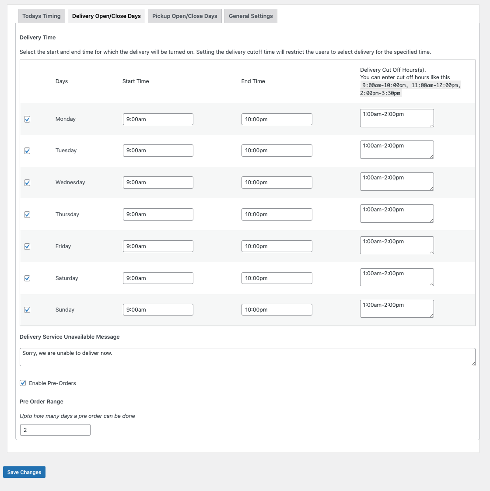Click Saturday's End Time field

pos(276,278)
